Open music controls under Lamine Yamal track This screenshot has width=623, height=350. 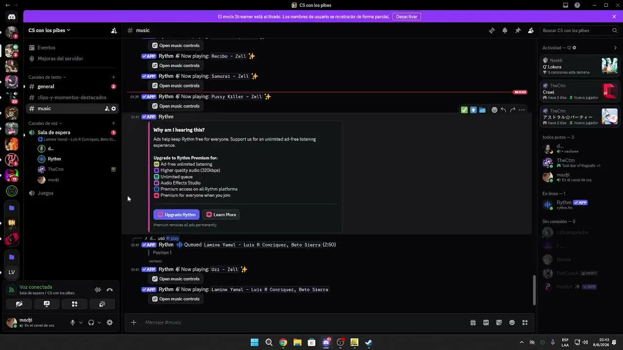pos(176,299)
